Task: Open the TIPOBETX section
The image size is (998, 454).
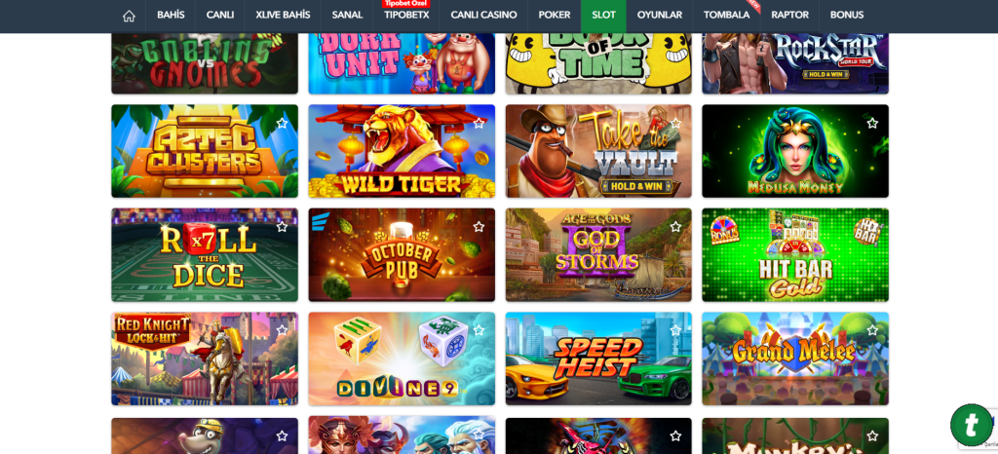Action: (x=406, y=16)
